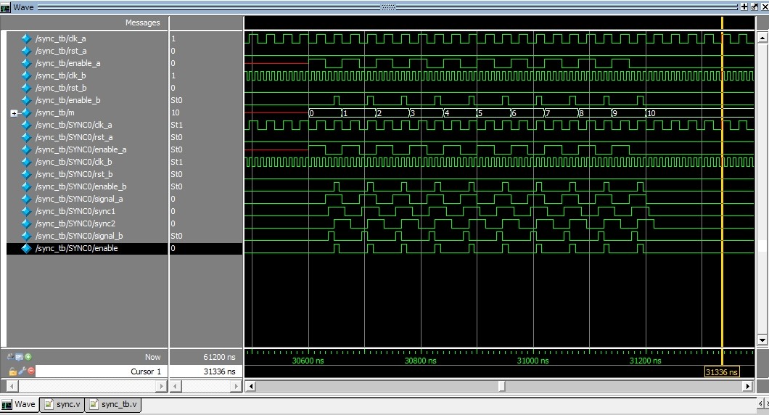Screen dimensions: 769x415
Task: Click the SYNC0/signal_a diamond icon
Action: 27,199
